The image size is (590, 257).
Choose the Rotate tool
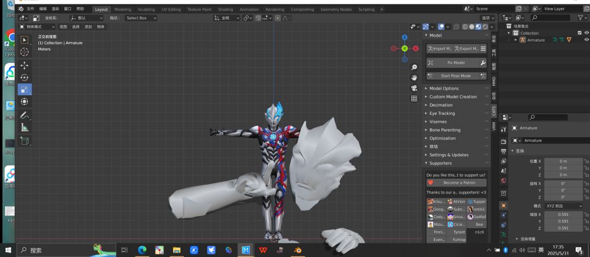pyautogui.click(x=25, y=78)
